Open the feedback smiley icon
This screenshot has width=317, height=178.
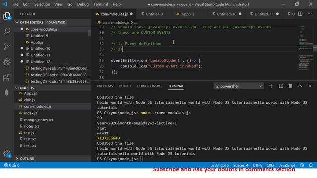point(302,165)
